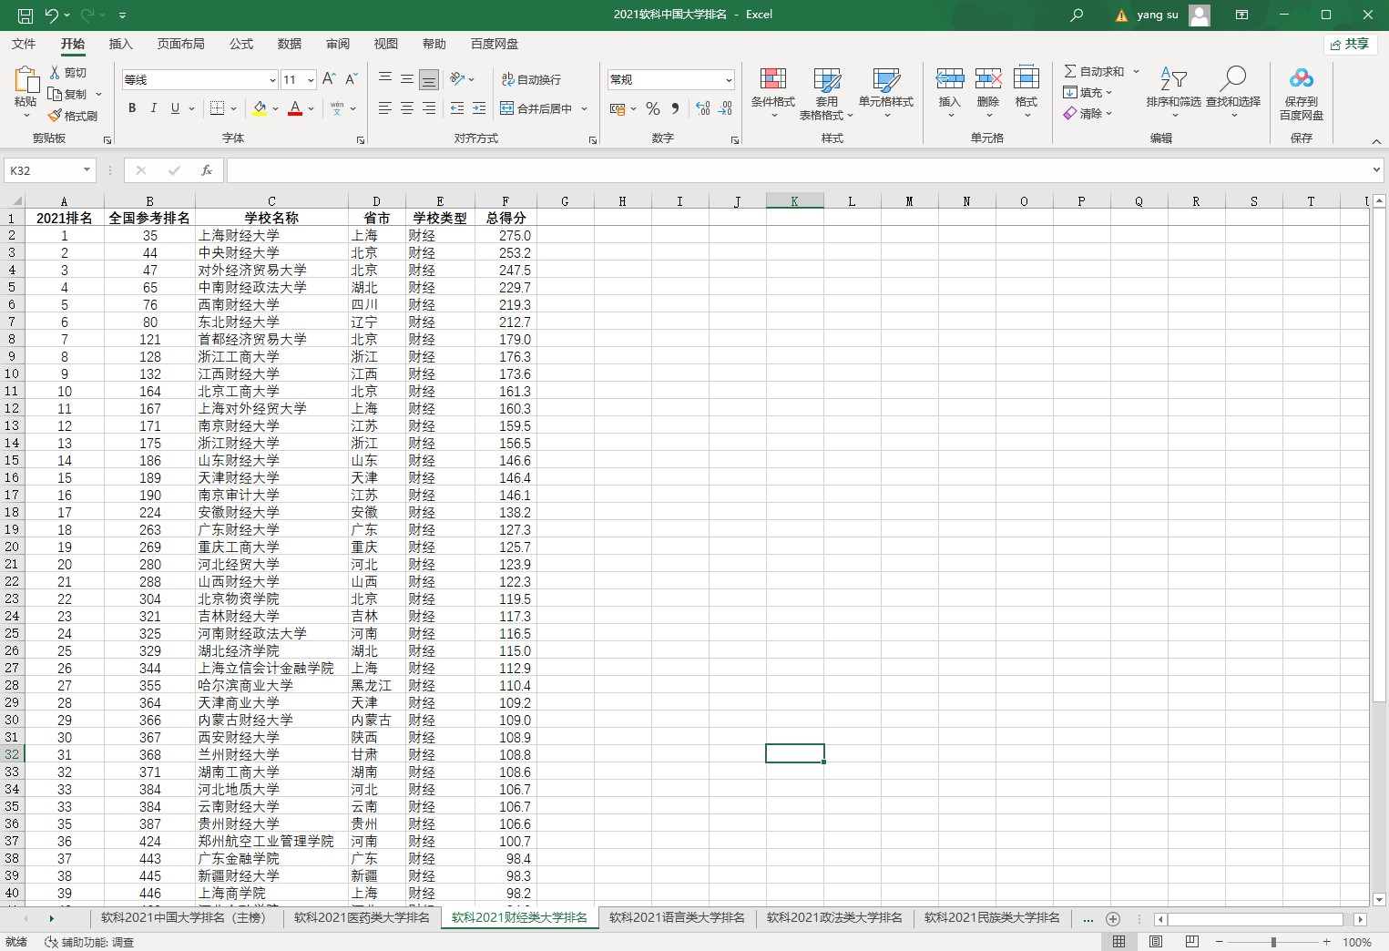Switch to the 软科2021语言类大学排名 sheet tab
Viewport: 1389px width, 951px height.
(x=677, y=917)
